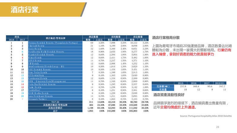Click the page number 28
The width and height of the screenshot is (237, 133).
(x=217, y=127)
